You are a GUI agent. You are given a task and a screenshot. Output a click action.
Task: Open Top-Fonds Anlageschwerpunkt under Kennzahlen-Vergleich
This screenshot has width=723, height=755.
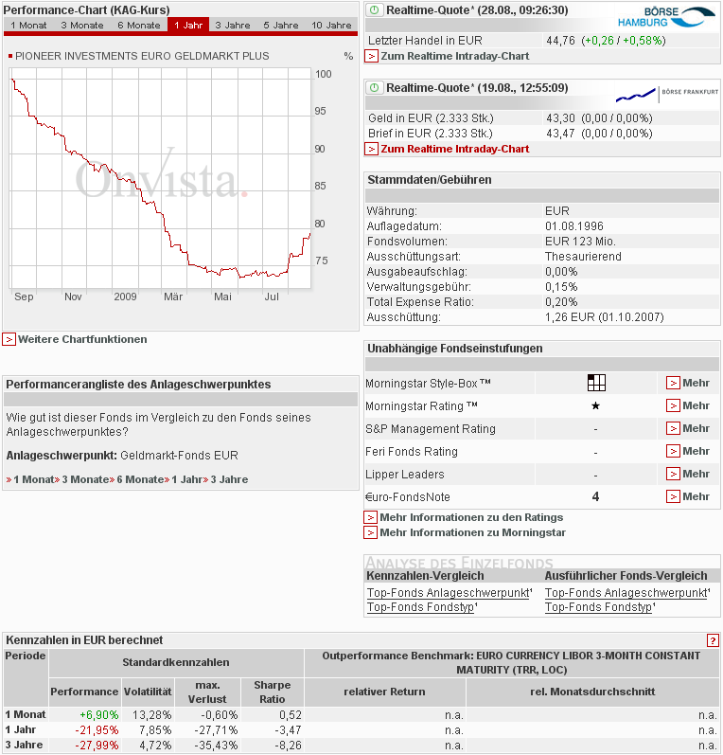450,593
